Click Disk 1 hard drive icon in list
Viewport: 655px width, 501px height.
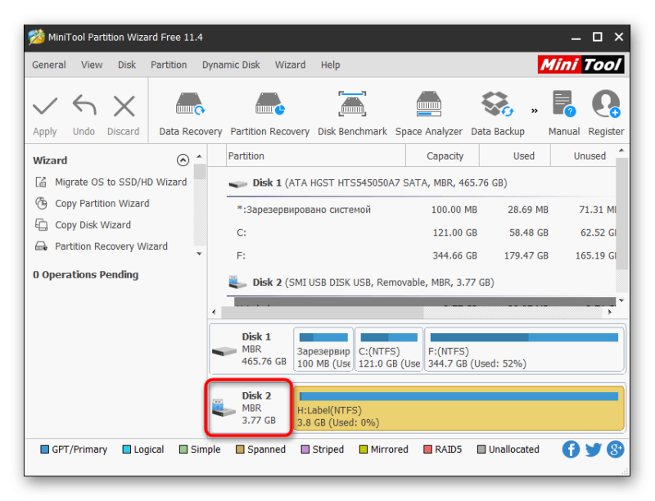238,183
